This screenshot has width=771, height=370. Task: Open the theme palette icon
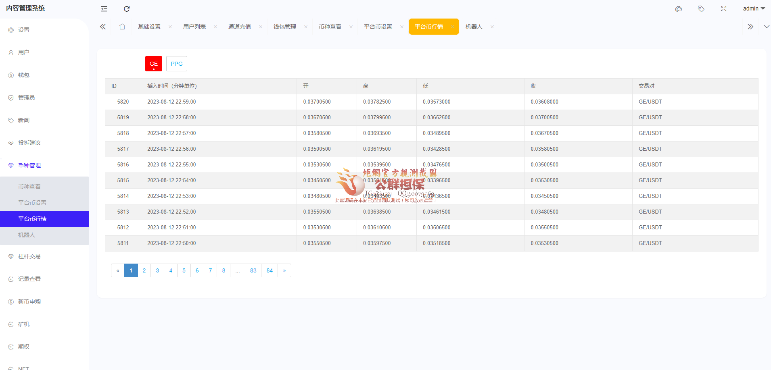[679, 9]
